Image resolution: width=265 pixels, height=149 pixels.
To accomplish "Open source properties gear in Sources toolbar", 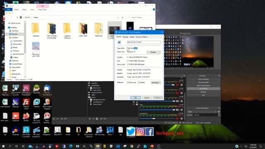I will coord(97,119).
